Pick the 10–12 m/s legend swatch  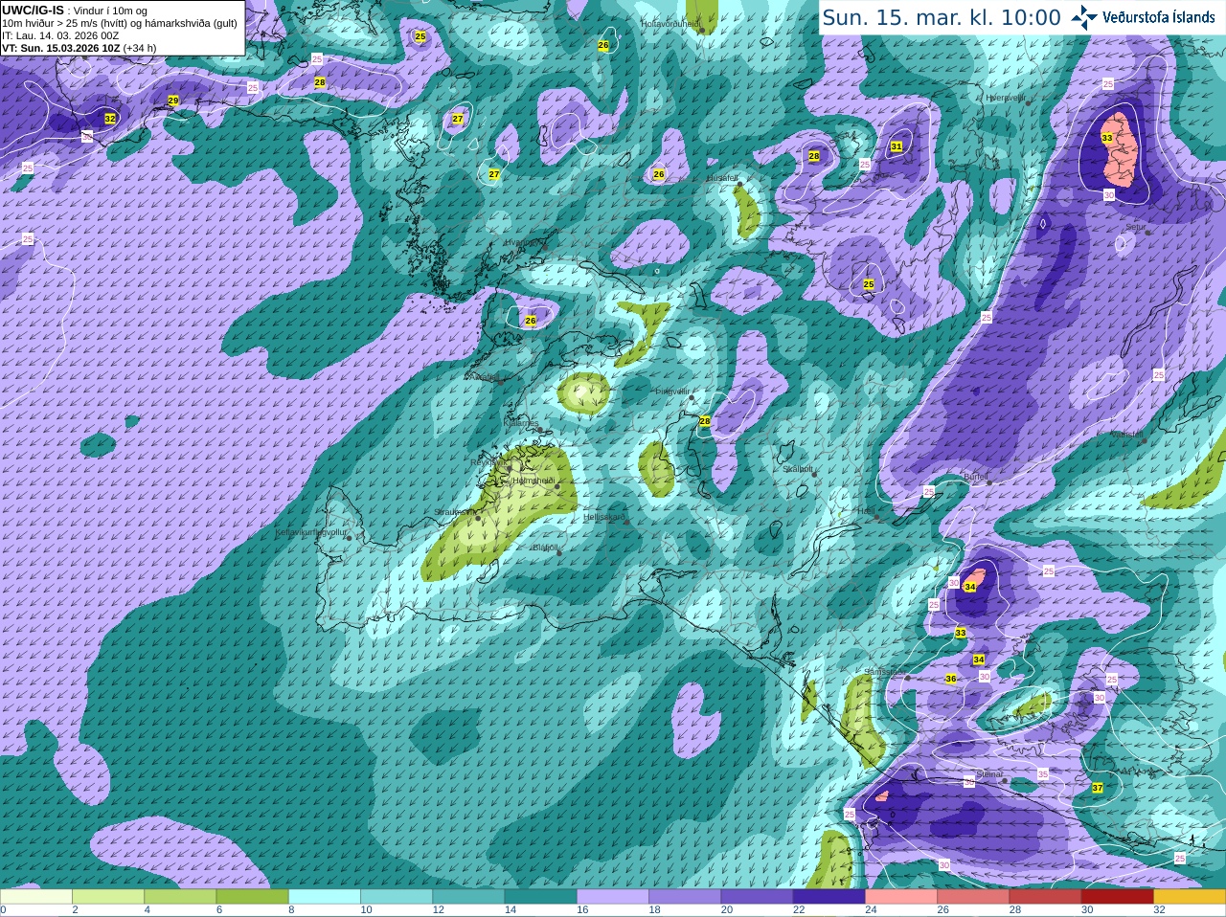click(x=397, y=897)
